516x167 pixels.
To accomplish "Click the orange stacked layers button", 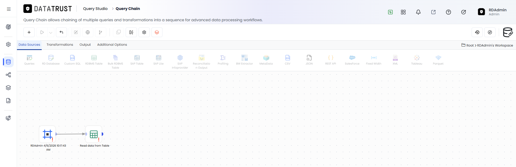I will coord(157,32).
